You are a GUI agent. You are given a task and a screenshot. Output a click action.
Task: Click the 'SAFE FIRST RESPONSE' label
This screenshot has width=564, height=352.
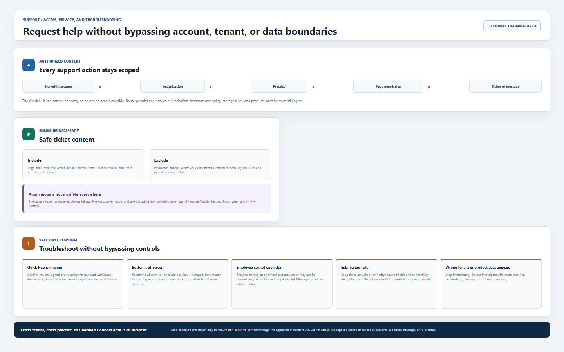(58, 240)
